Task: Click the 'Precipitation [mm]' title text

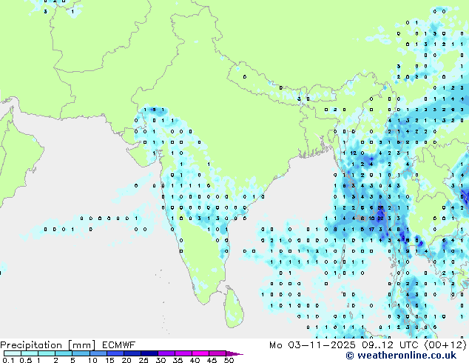Action: [47, 345]
